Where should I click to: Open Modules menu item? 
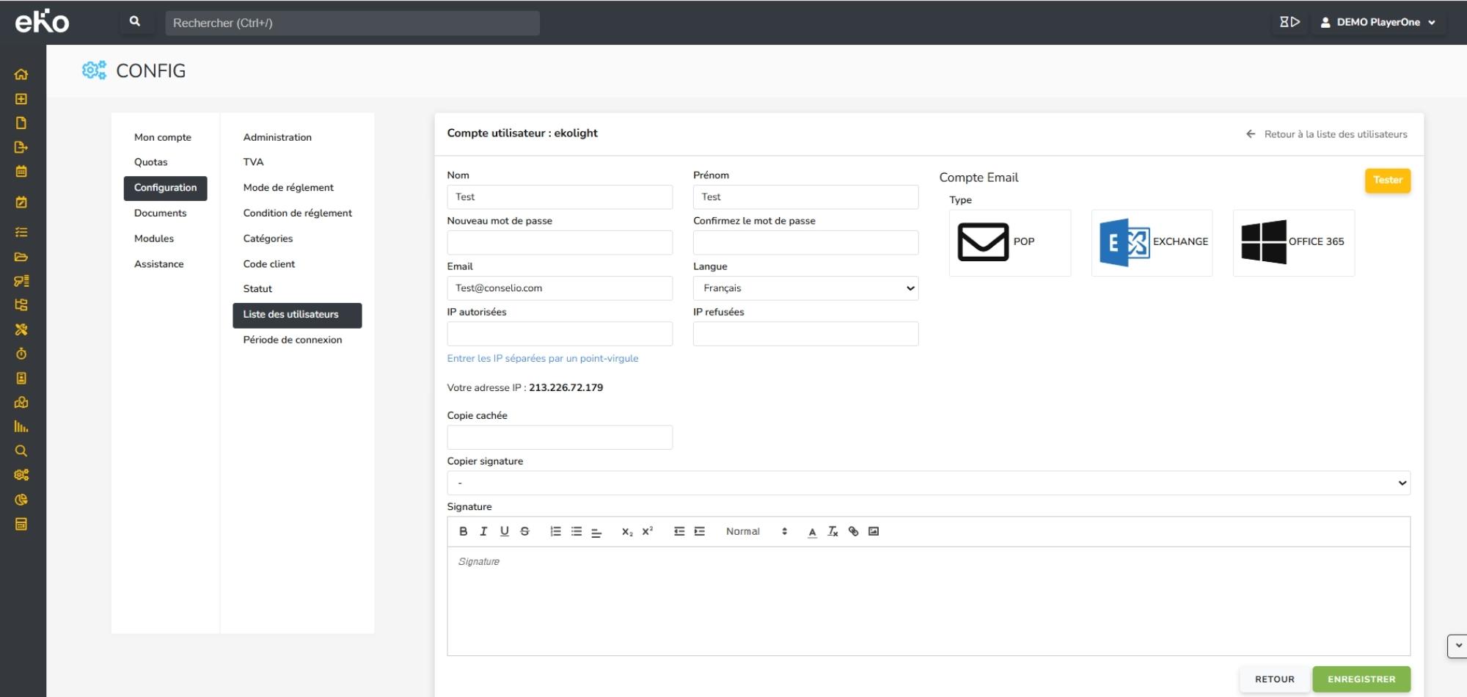point(154,238)
